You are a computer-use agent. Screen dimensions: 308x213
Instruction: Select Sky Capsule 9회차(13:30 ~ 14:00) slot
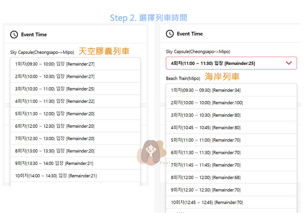point(75,163)
